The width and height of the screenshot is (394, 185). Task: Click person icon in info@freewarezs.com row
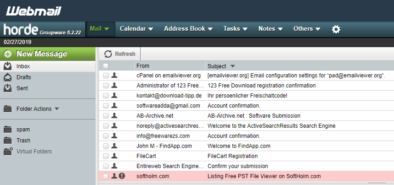[x=115, y=136]
